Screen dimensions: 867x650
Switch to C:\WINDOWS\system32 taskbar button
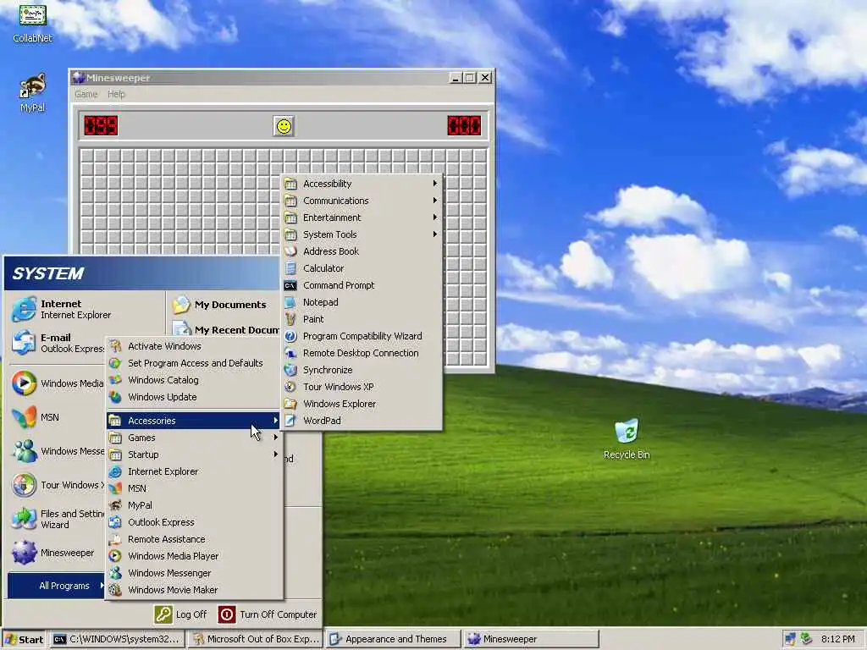[x=117, y=640]
